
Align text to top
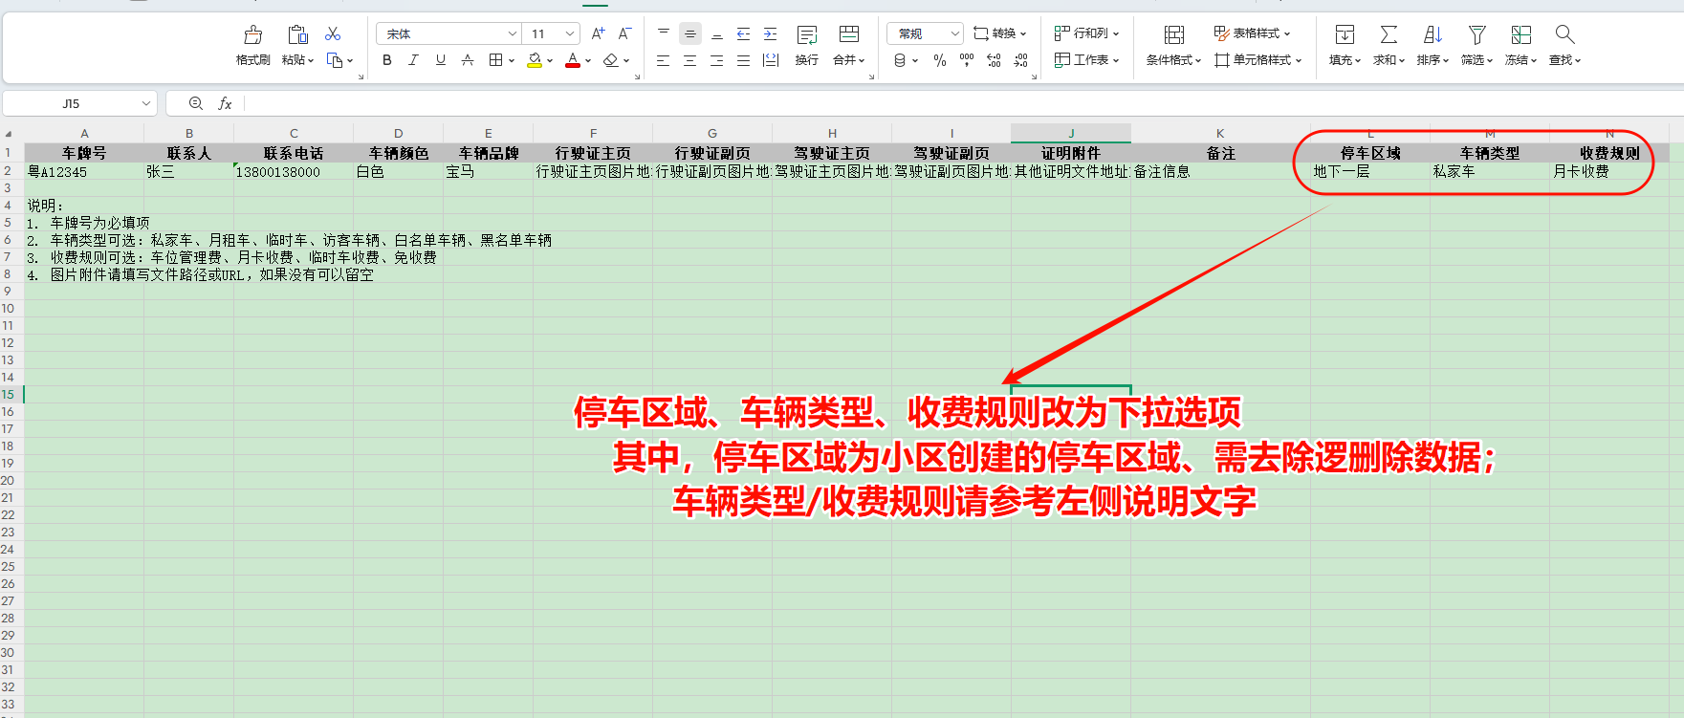pyautogui.click(x=664, y=33)
